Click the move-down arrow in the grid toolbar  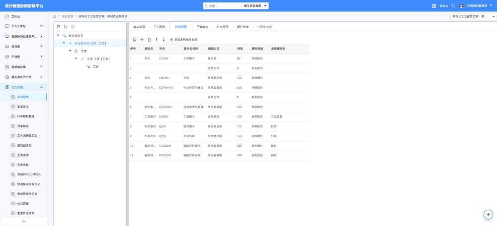point(164,40)
